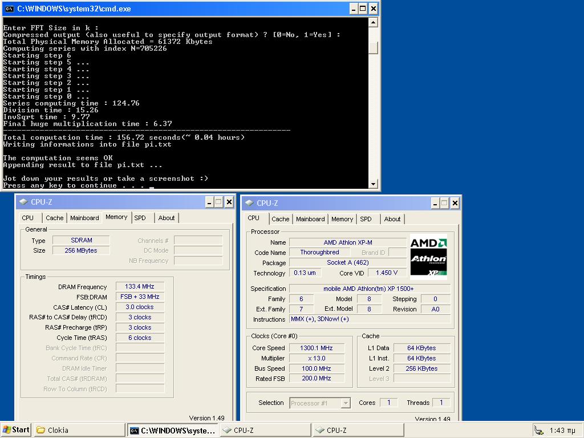Click Core Speed value 1300.1 MHz
584x438 pixels.
(x=317, y=348)
